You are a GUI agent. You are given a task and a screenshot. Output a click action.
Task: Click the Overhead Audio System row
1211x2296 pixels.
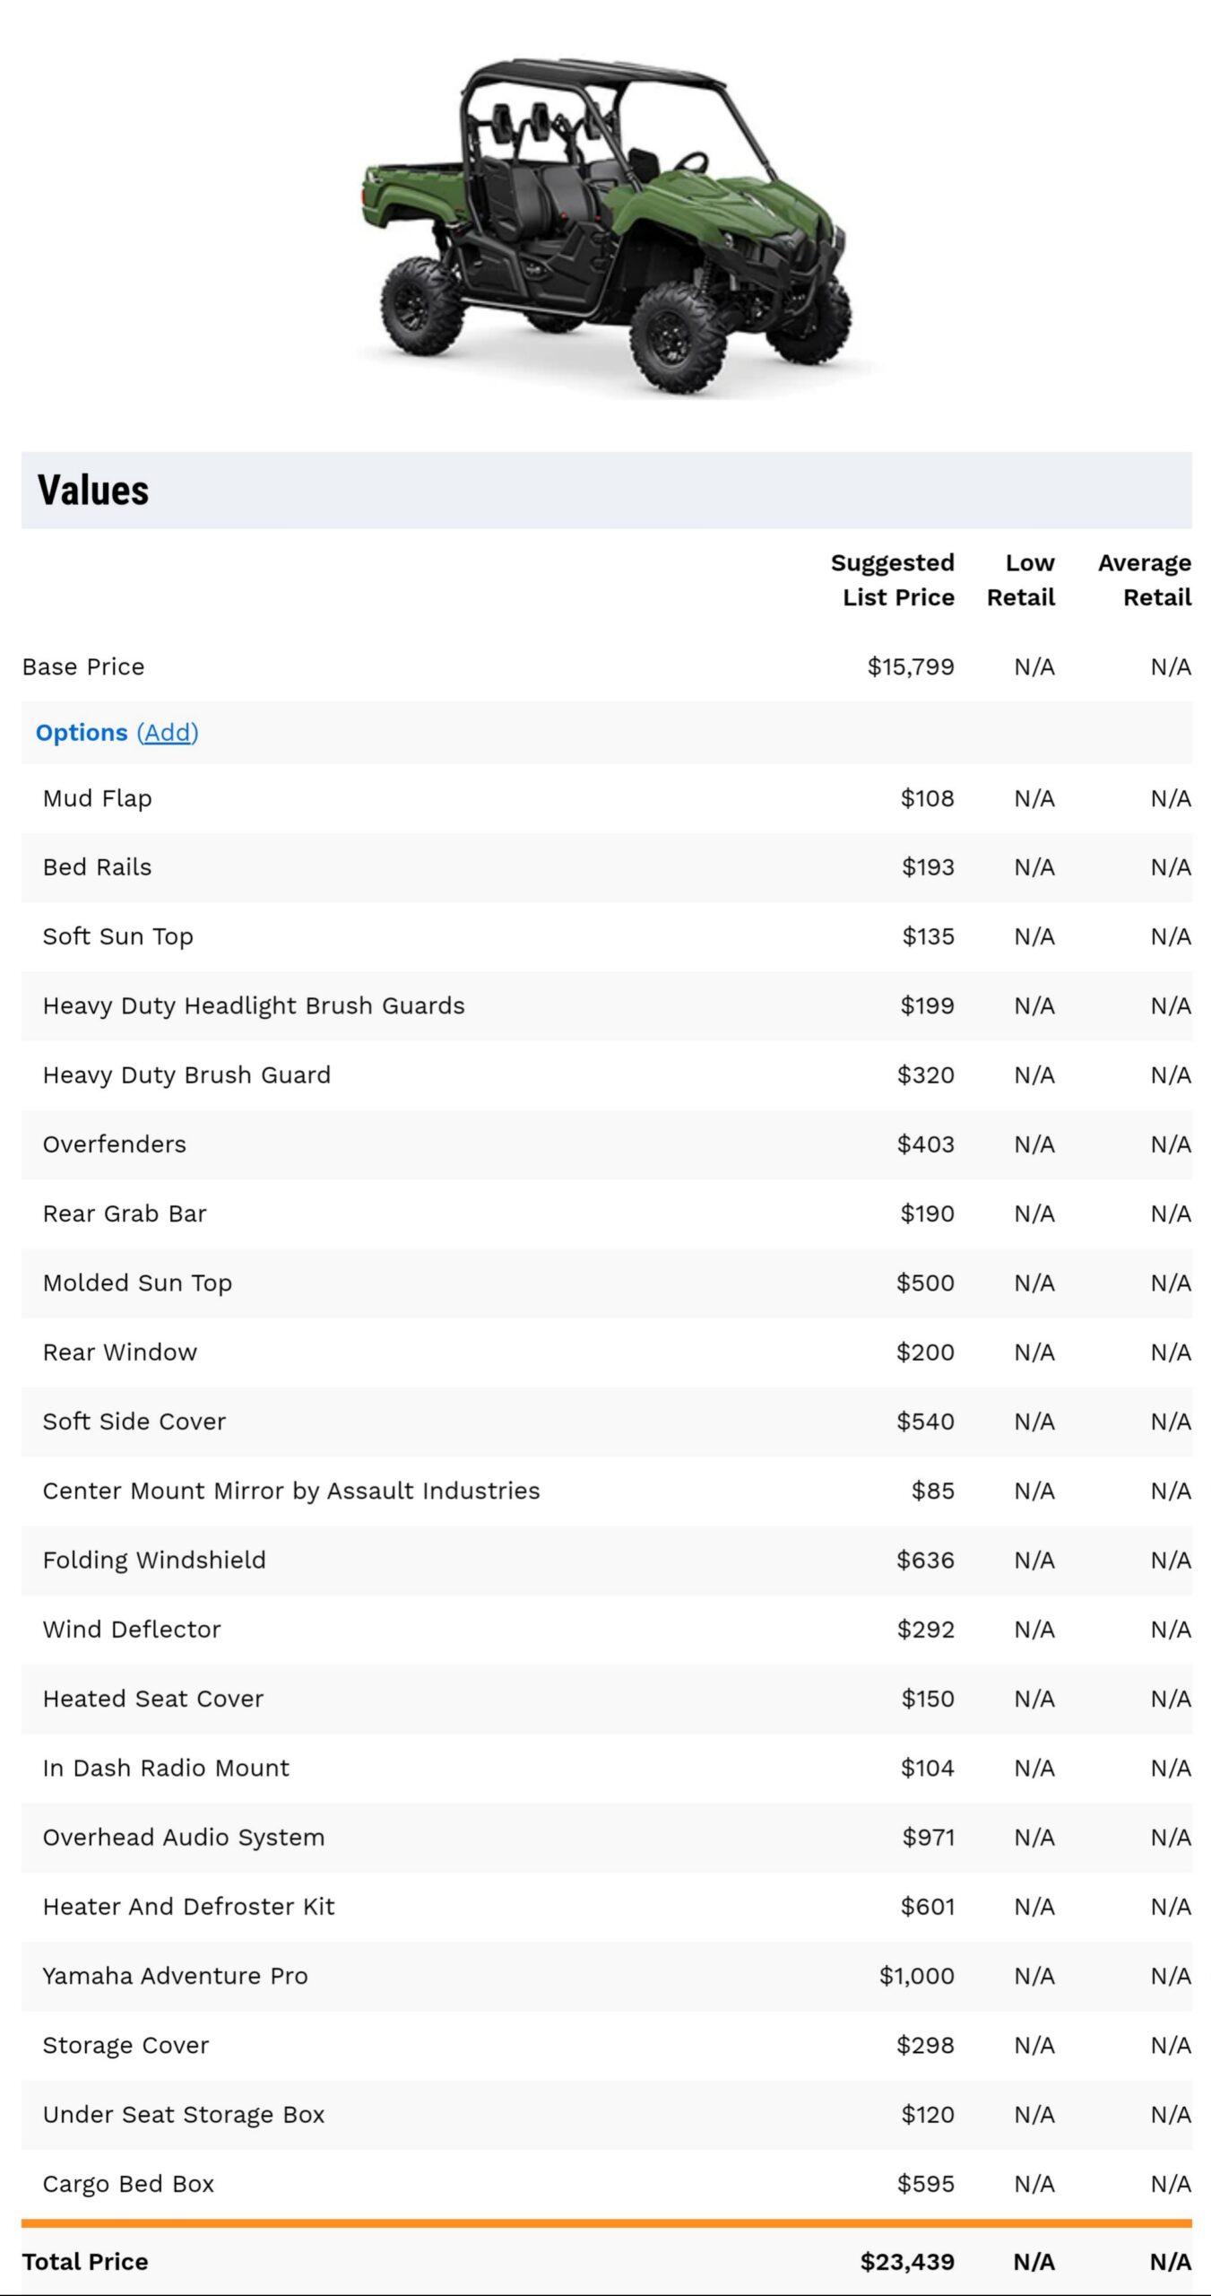(x=183, y=1837)
